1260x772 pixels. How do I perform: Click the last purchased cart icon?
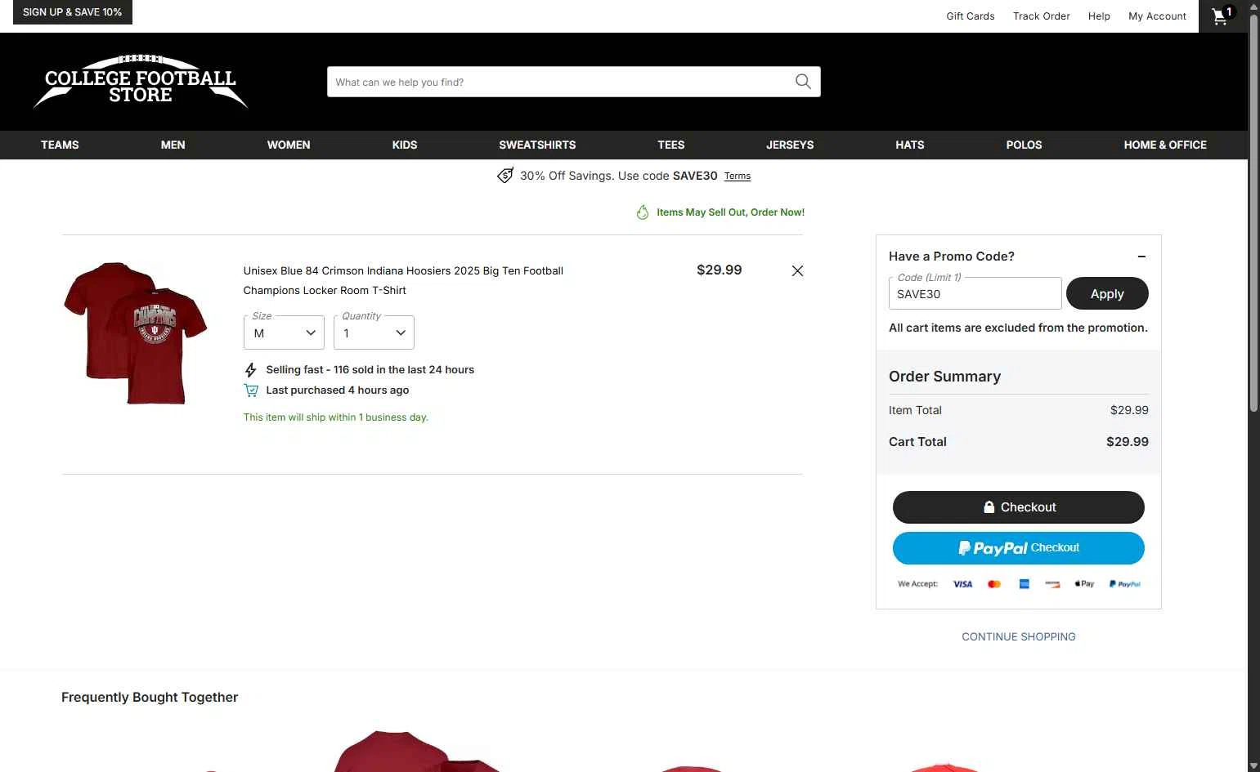coord(251,390)
